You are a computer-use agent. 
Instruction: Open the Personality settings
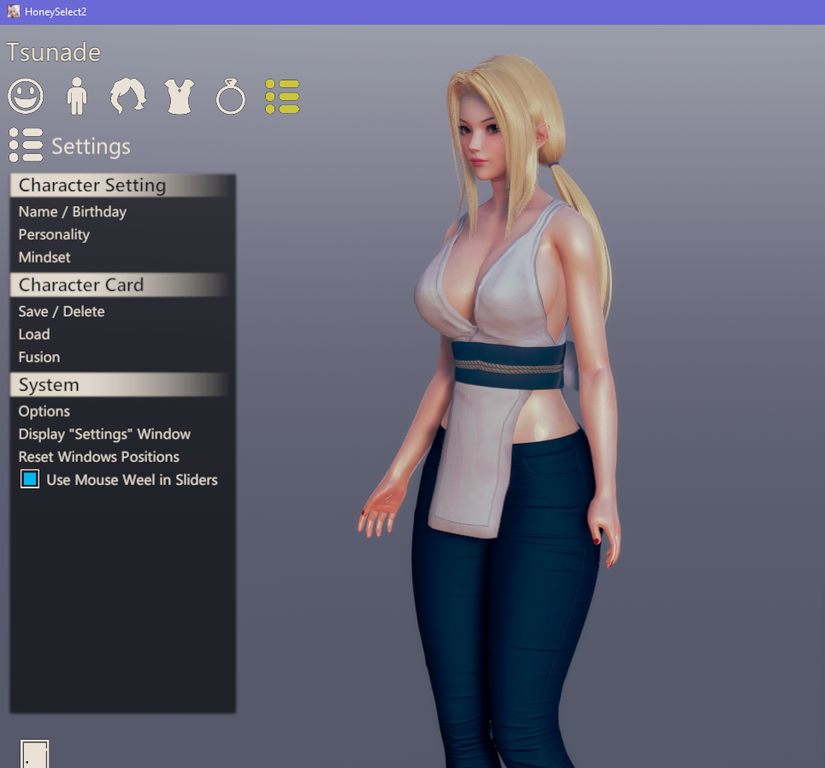coord(54,234)
